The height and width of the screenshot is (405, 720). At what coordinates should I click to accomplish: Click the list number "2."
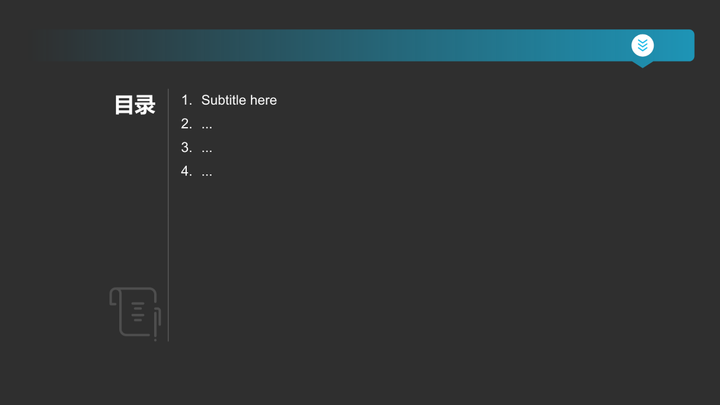(187, 124)
